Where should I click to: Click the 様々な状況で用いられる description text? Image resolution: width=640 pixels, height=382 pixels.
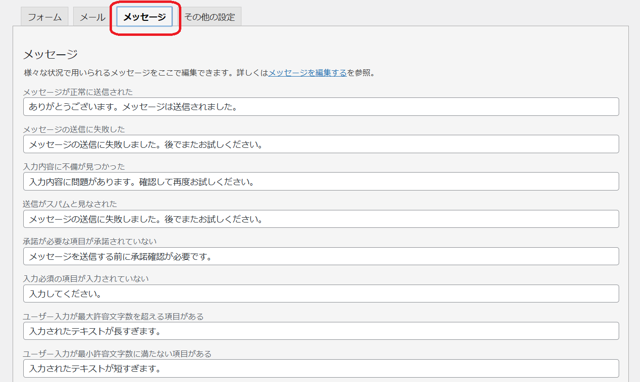200,73
